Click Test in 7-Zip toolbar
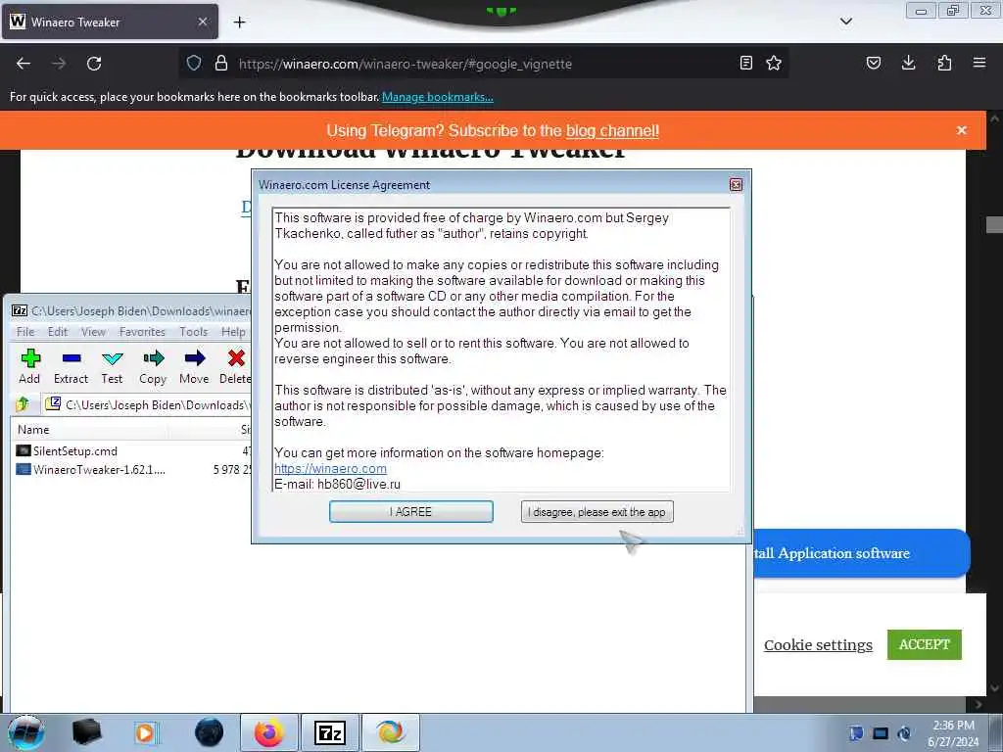 coord(112,367)
